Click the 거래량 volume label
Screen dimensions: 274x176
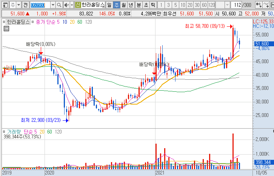(14, 132)
